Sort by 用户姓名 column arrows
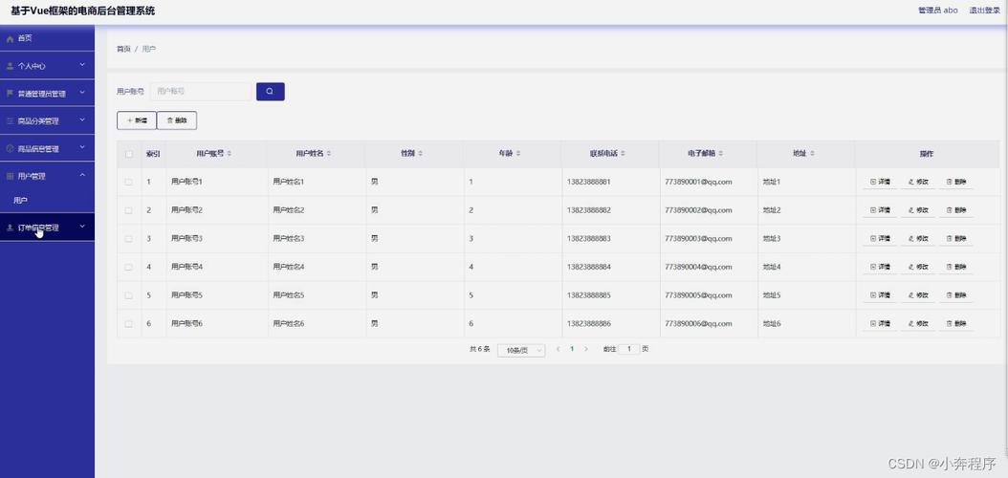The height and width of the screenshot is (478, 1008). click(329, 154)
